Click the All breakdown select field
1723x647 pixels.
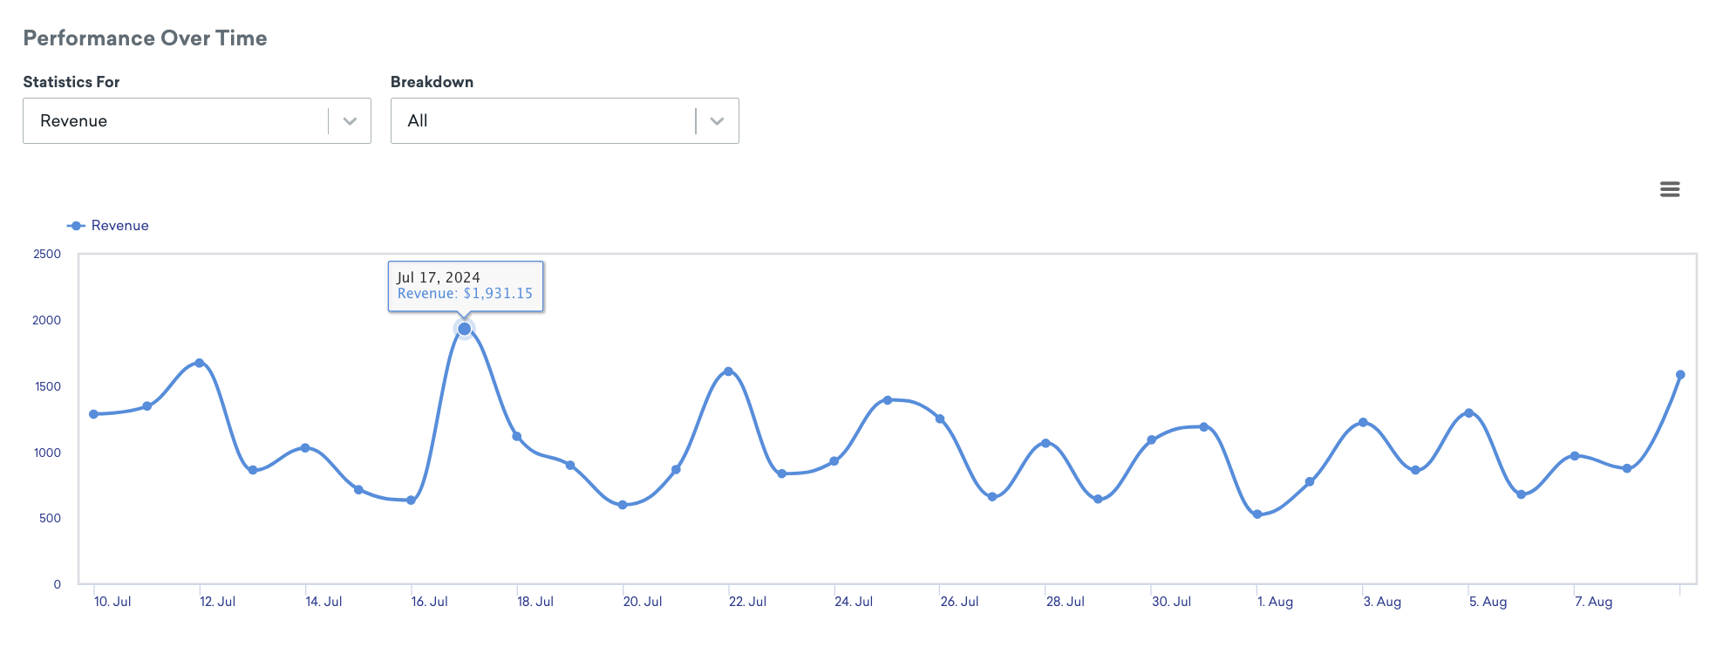[x=565, y=121]
